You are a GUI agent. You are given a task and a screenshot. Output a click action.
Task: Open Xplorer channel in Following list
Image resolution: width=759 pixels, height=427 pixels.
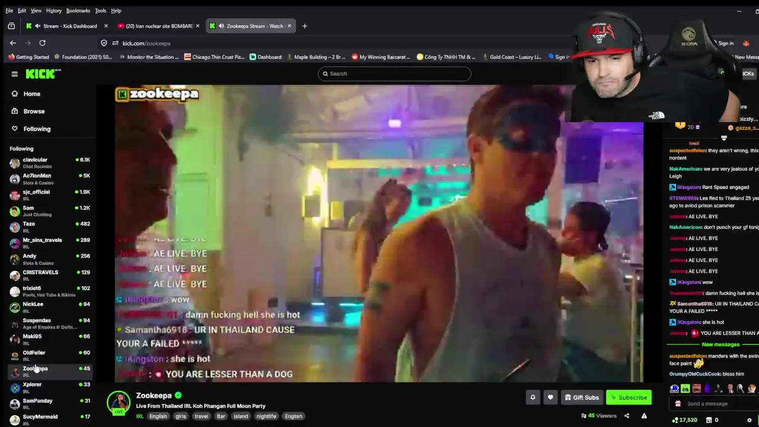50,387
